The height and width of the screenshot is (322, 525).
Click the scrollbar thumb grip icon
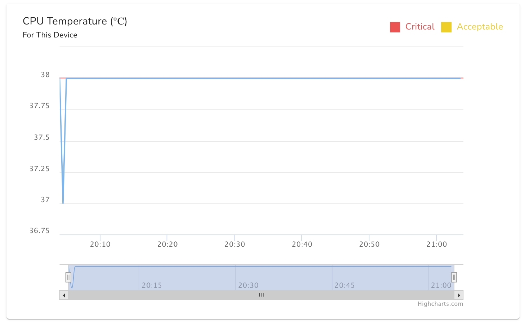tap(261, 295)
